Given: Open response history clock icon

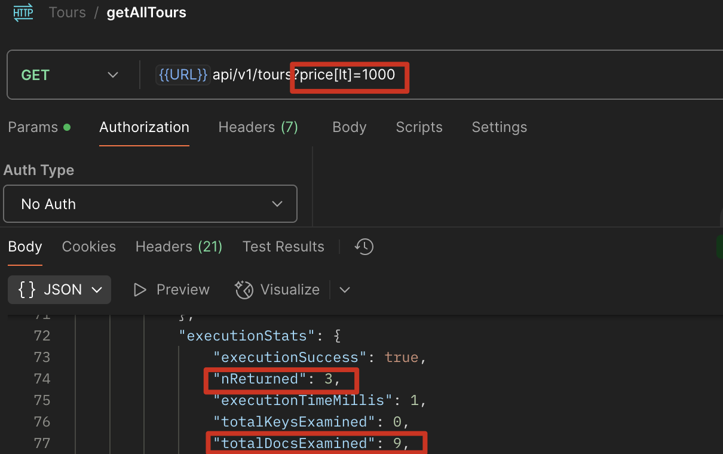Looking at the screenshot, I should click(x=364, y=247).
